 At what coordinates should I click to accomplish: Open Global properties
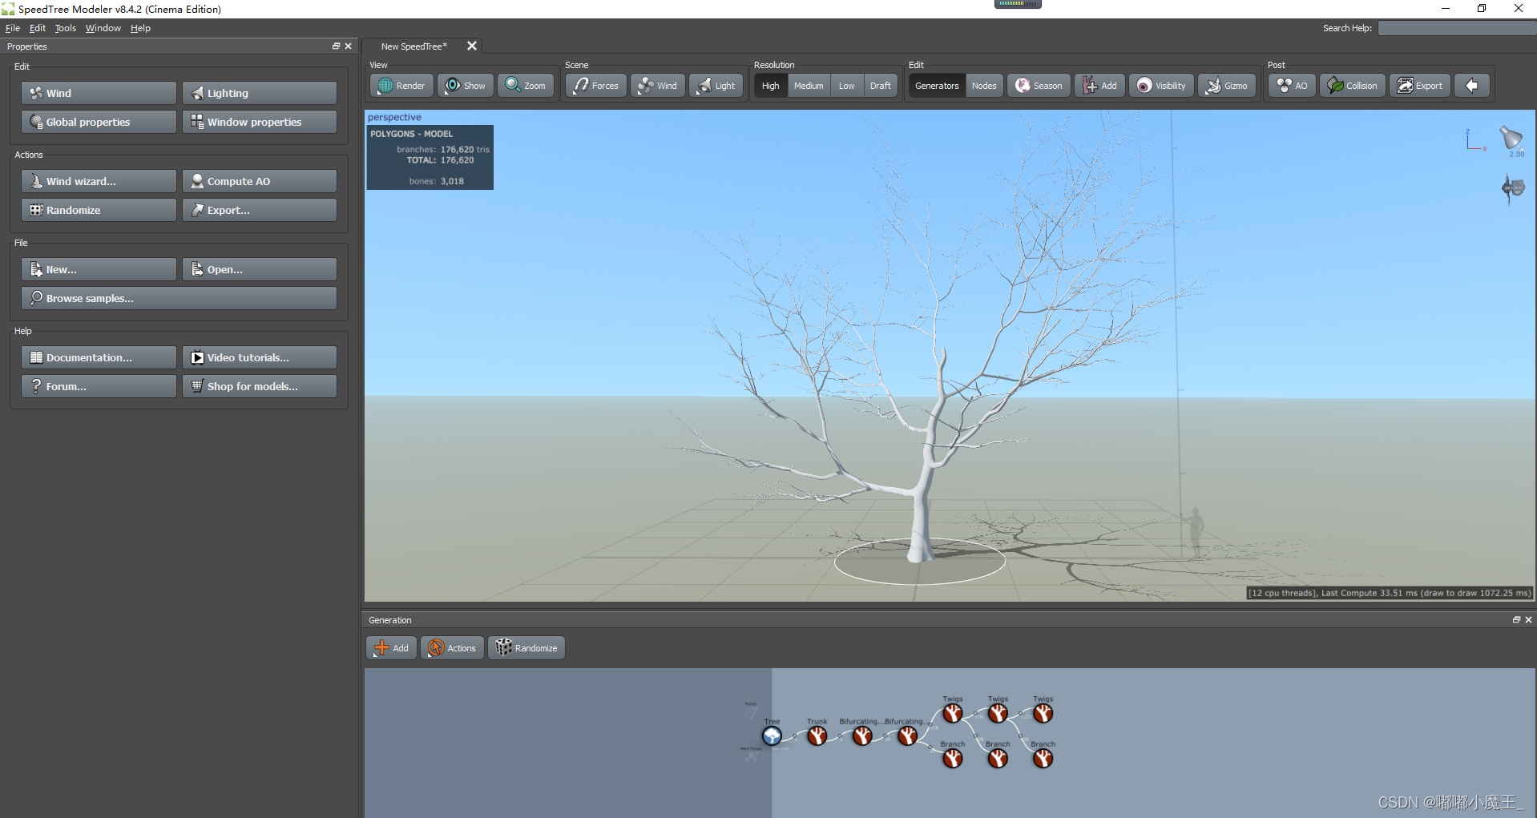[99, 122]
